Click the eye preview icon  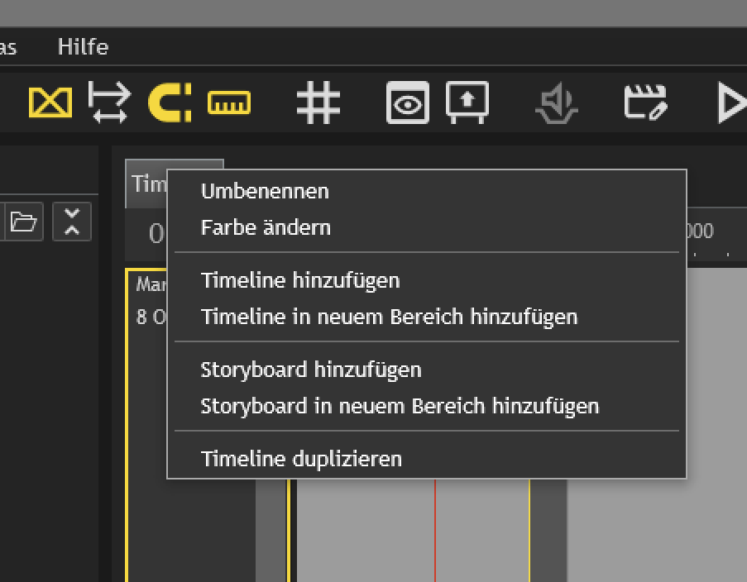[x=407, y=101]
